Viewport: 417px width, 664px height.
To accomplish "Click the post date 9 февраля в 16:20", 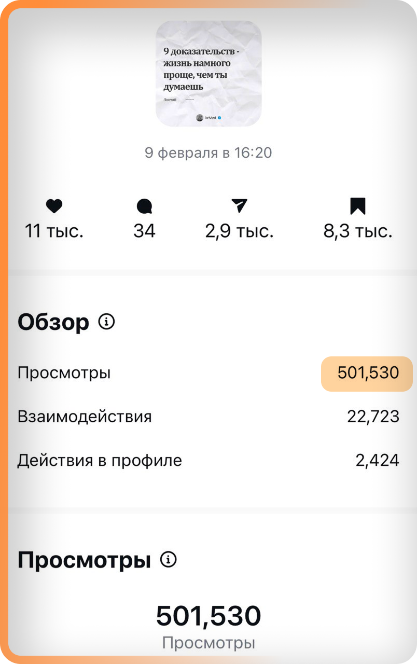I will (x=208, y=153).
